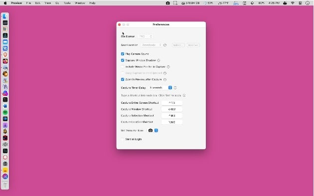Click help icon beside Include Mouse Pointer
314x196 pixels.
168,67
